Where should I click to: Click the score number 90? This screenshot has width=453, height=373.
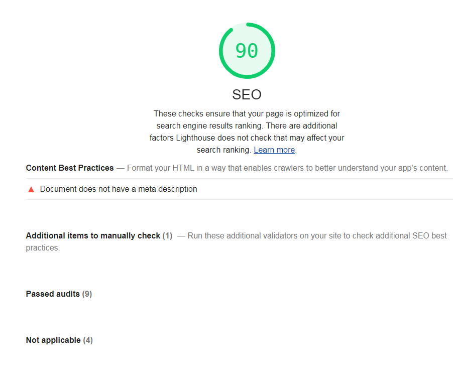click(247, 51)
